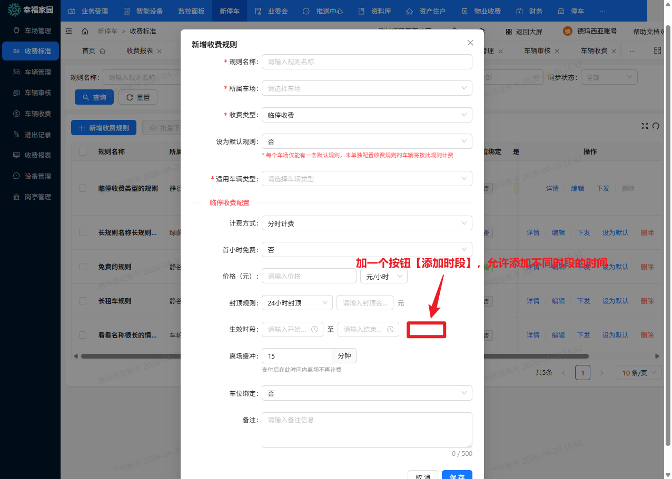Close the 新增收费规则 dialog

[470, 43]
